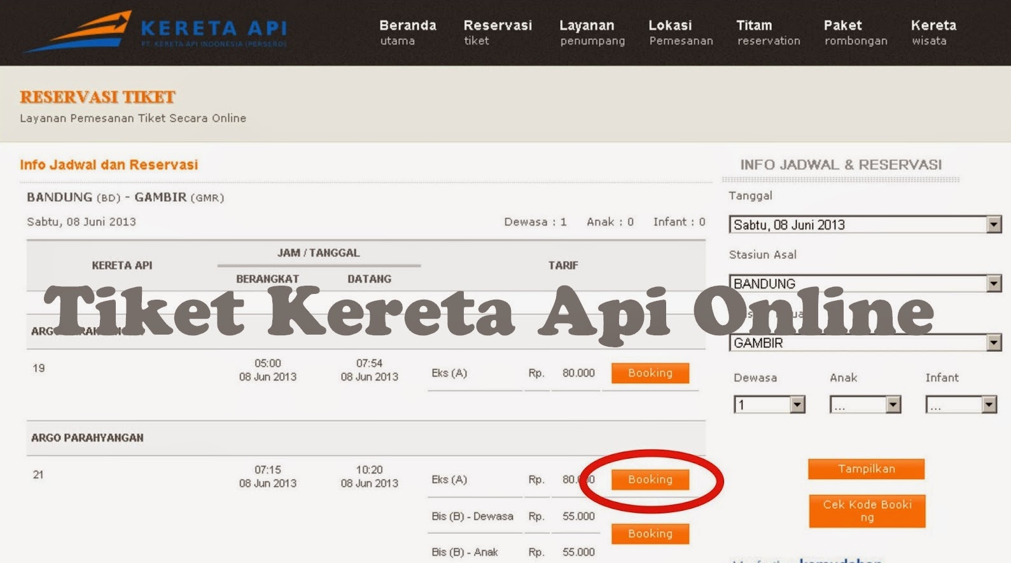Click the Tampilkan button

click(866, 469)
